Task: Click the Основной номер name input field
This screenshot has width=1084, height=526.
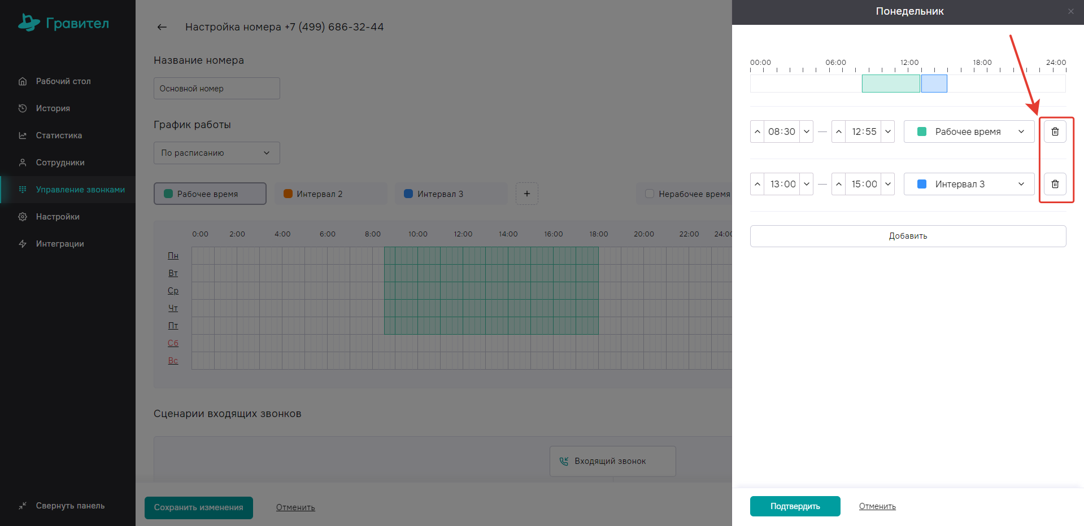Action: pos(216,89)
